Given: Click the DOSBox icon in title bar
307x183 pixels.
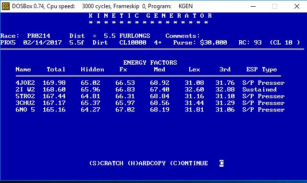Looking at the screenshot, I should point(5,6).
